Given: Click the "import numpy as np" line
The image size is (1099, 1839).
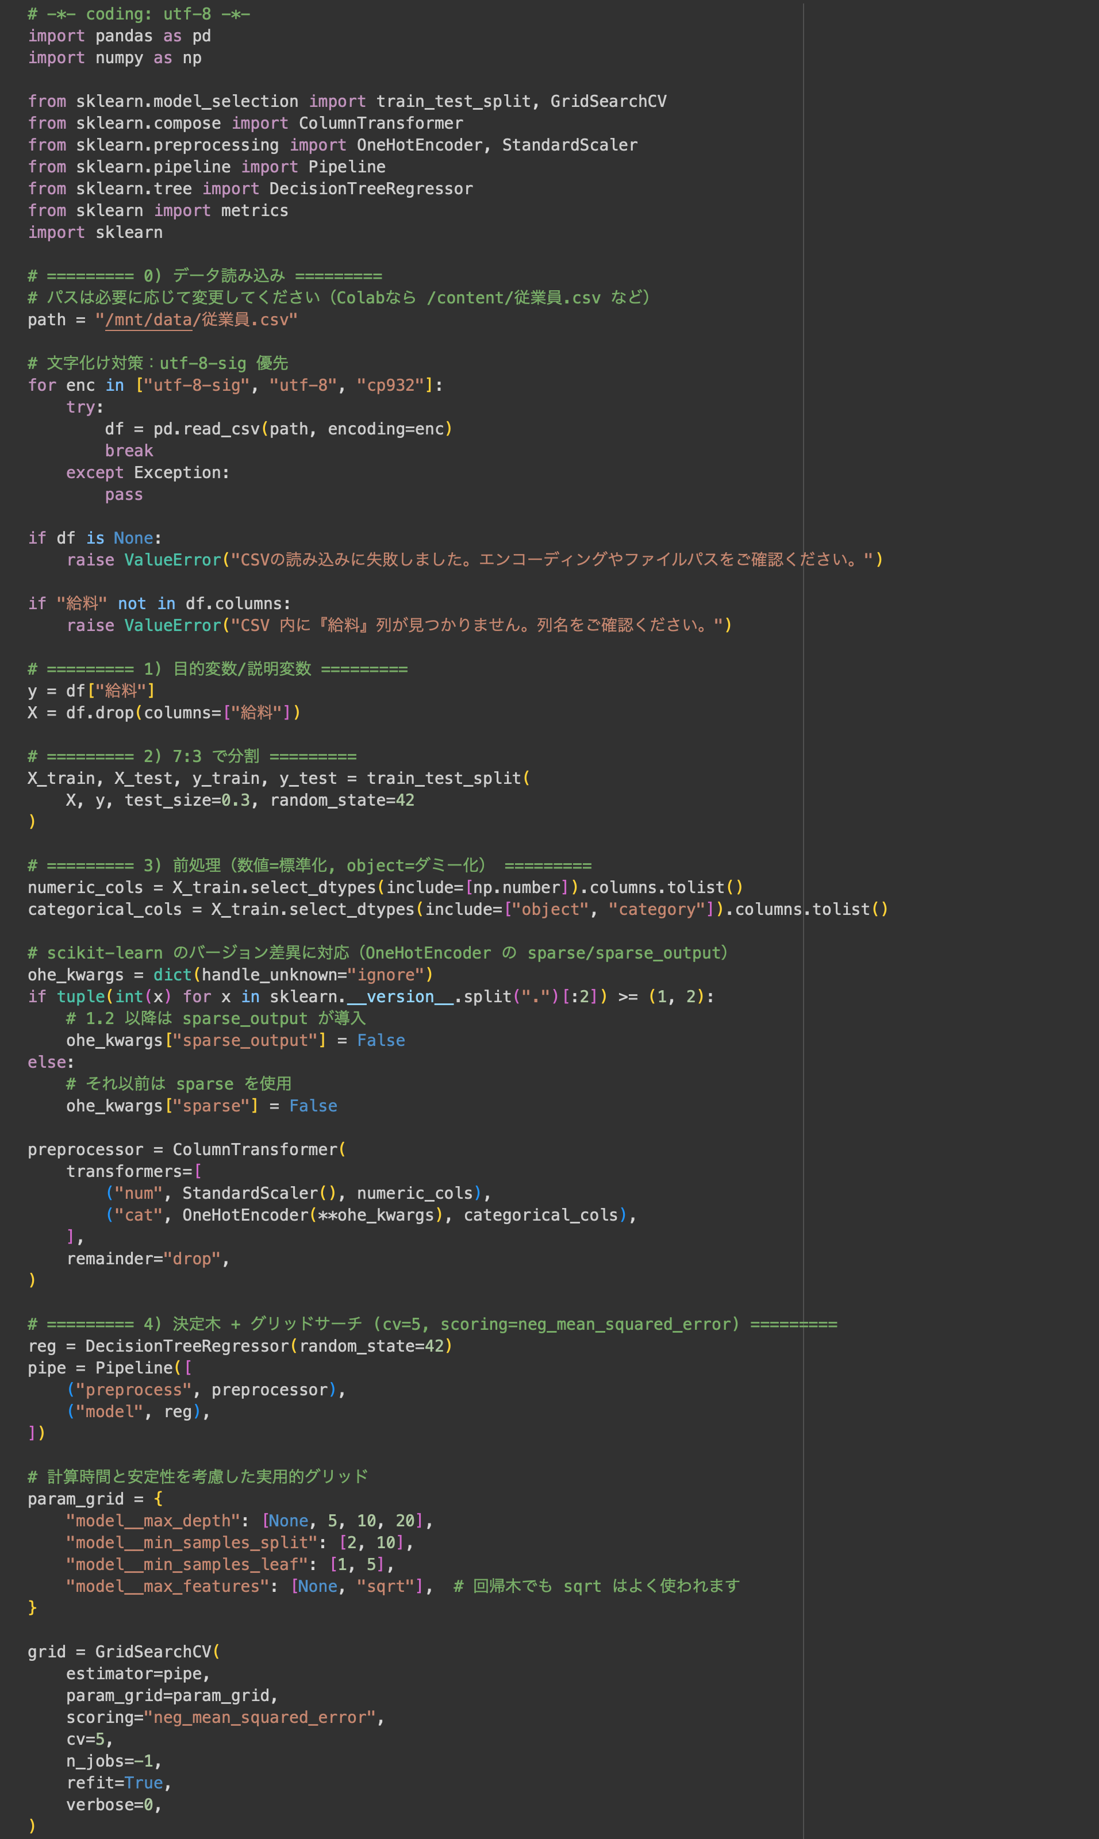Looking at the screenshot, I should (115, 57).
